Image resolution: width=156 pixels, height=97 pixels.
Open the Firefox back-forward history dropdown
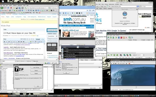click(6, 8)
